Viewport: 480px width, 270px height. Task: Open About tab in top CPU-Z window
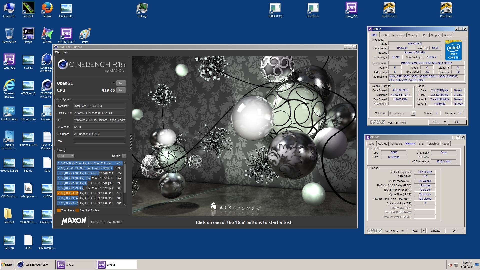point(448,35)
